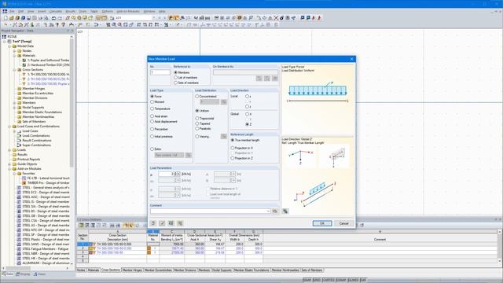Select Load Combinations in navigator tree
Screen dimensions: 503x283
[36, 136]
